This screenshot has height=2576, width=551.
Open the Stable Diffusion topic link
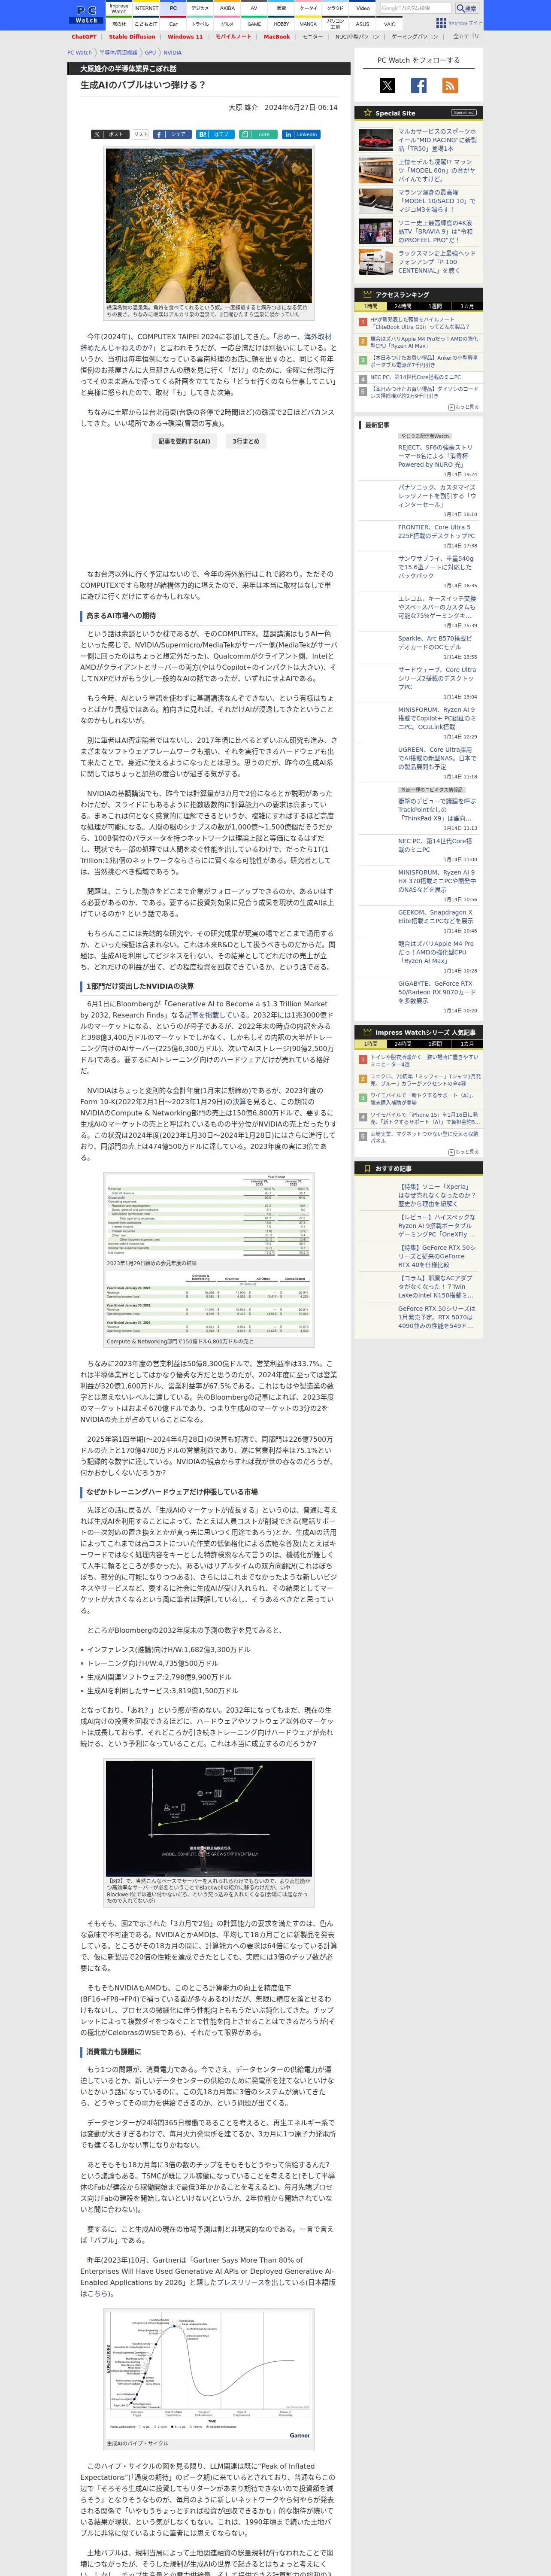click(132, 37)
